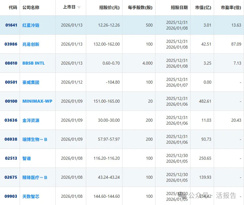Open the 豪威集团 company link
This screenshot has height=205, width=244.
click(x=31, y=82)
